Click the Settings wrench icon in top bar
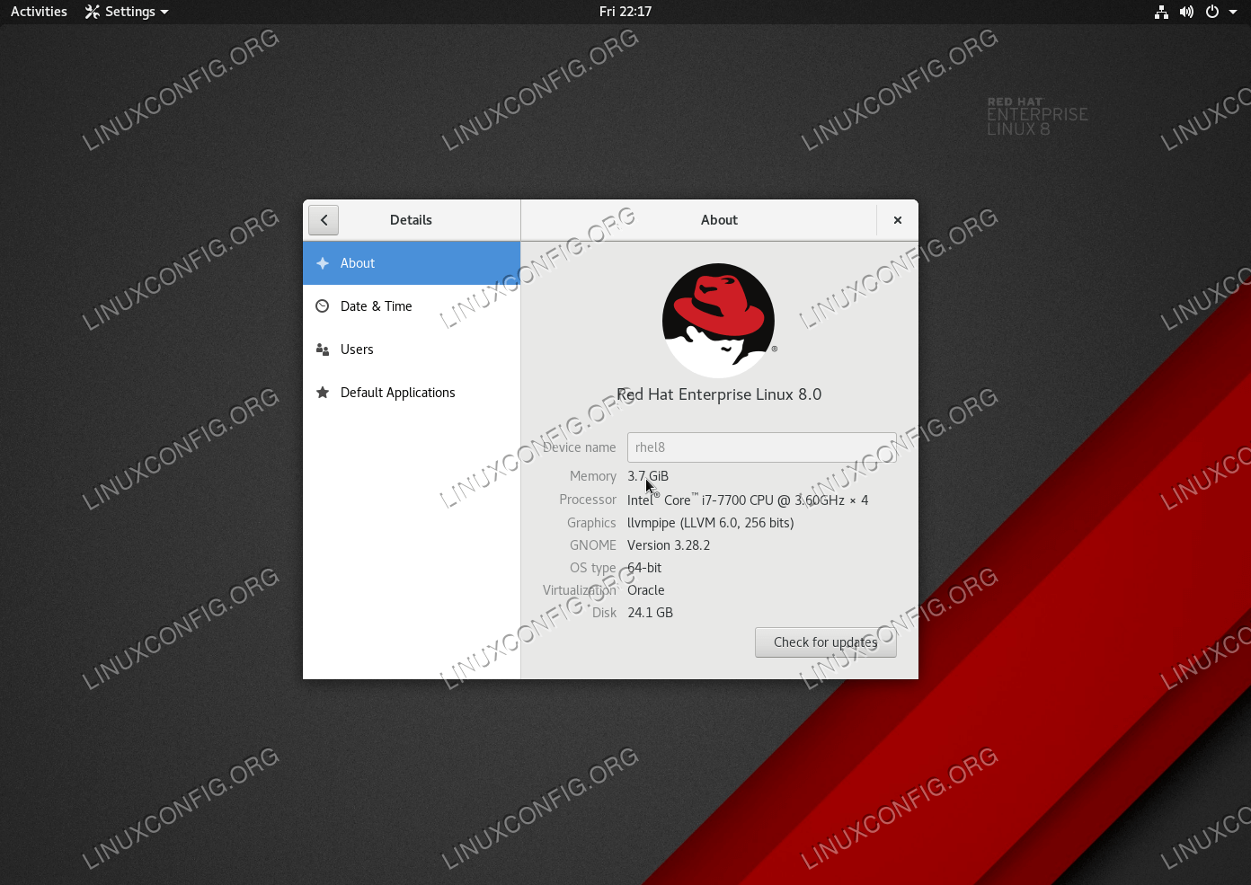Screen dimensions: 1251x885 coord(92,12)
